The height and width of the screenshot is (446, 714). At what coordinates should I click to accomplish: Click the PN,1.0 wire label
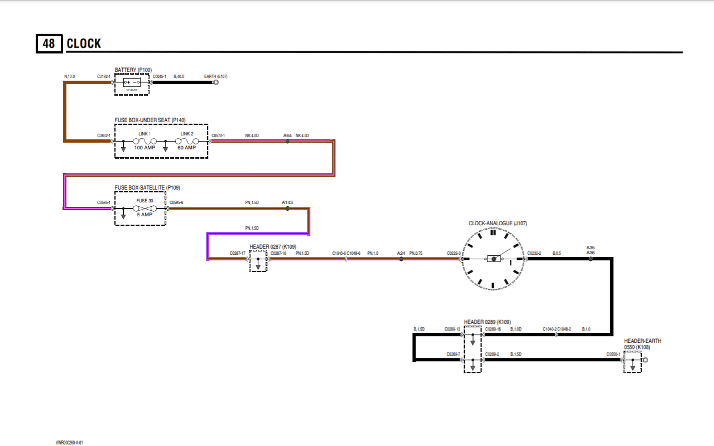pyautogui.click(x=373, y=253)
